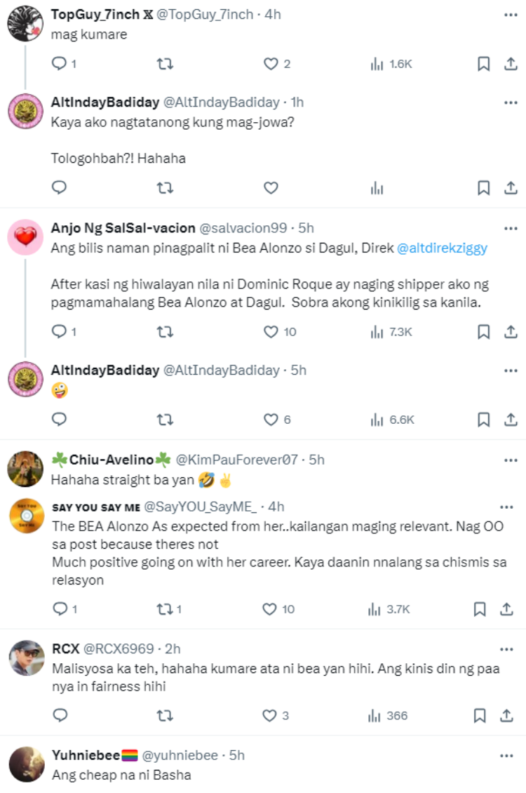
Task: Reply to TopGuy_7inch's "mag kumare" tweet
Action: tap(60, 64)
